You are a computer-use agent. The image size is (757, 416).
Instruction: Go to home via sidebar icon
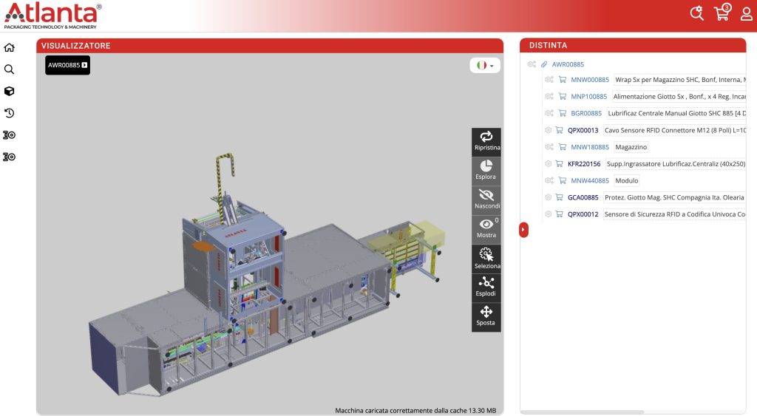point(9,47)
